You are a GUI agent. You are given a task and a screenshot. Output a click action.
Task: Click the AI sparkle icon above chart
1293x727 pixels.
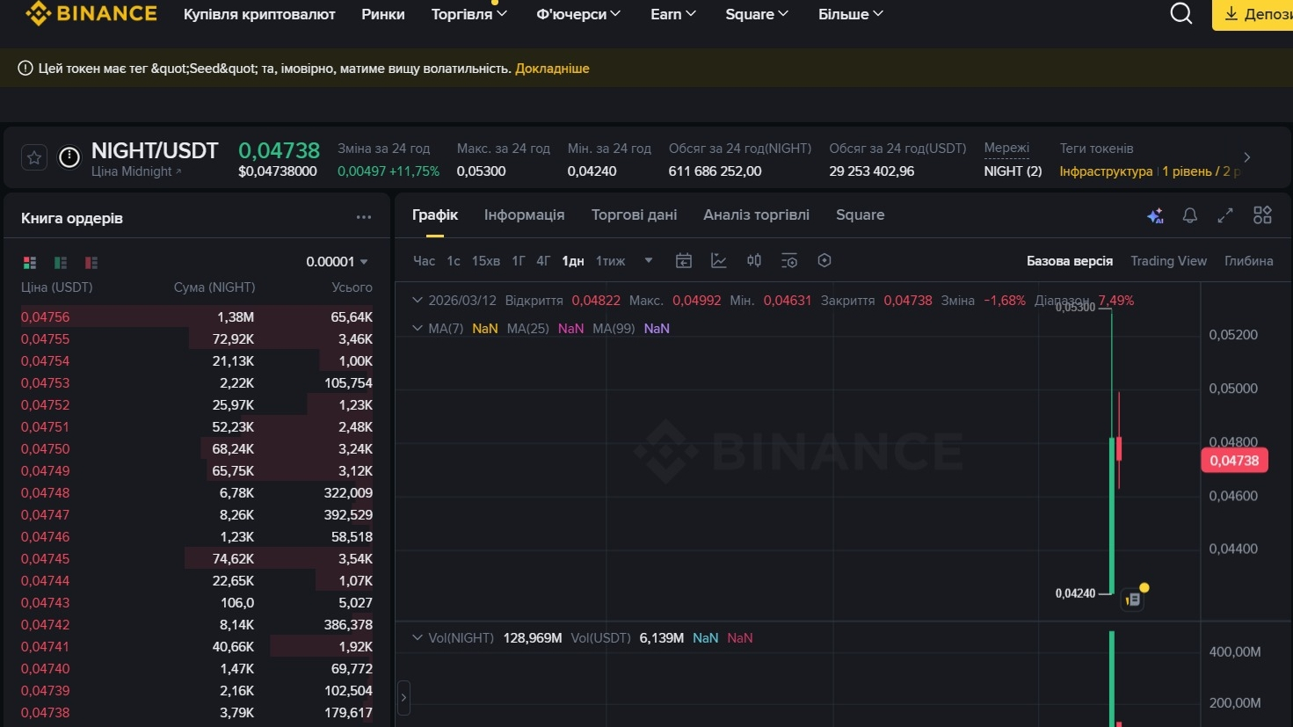[1155, 215]
